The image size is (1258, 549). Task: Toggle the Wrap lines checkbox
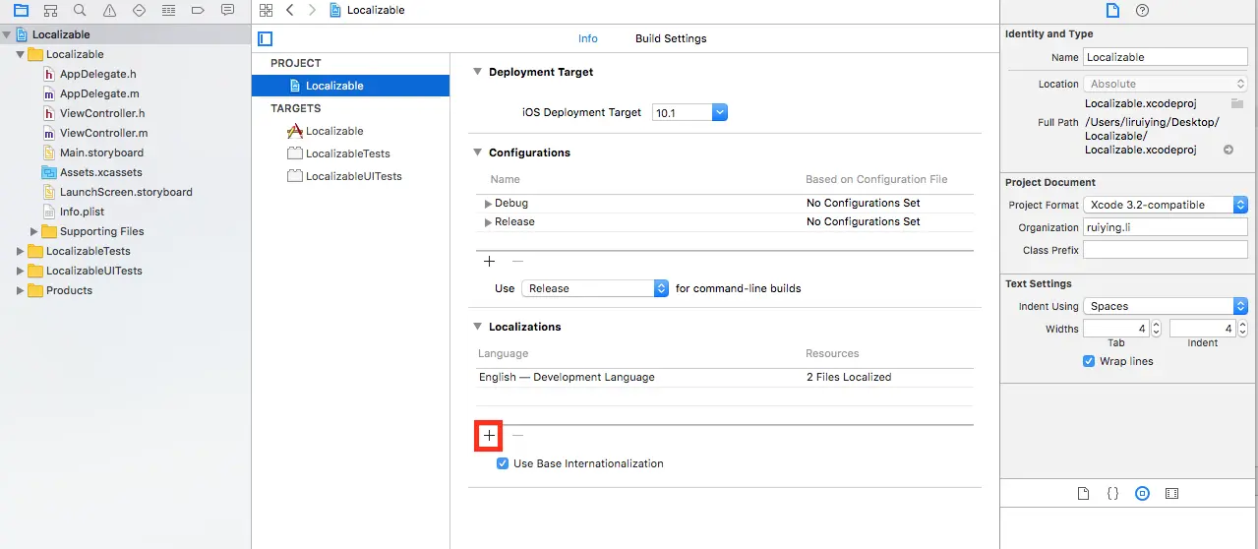click(x=1089, y=361)
